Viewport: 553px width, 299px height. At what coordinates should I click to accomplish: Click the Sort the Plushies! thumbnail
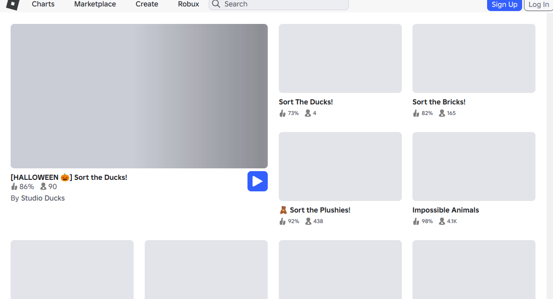(340, 167)
